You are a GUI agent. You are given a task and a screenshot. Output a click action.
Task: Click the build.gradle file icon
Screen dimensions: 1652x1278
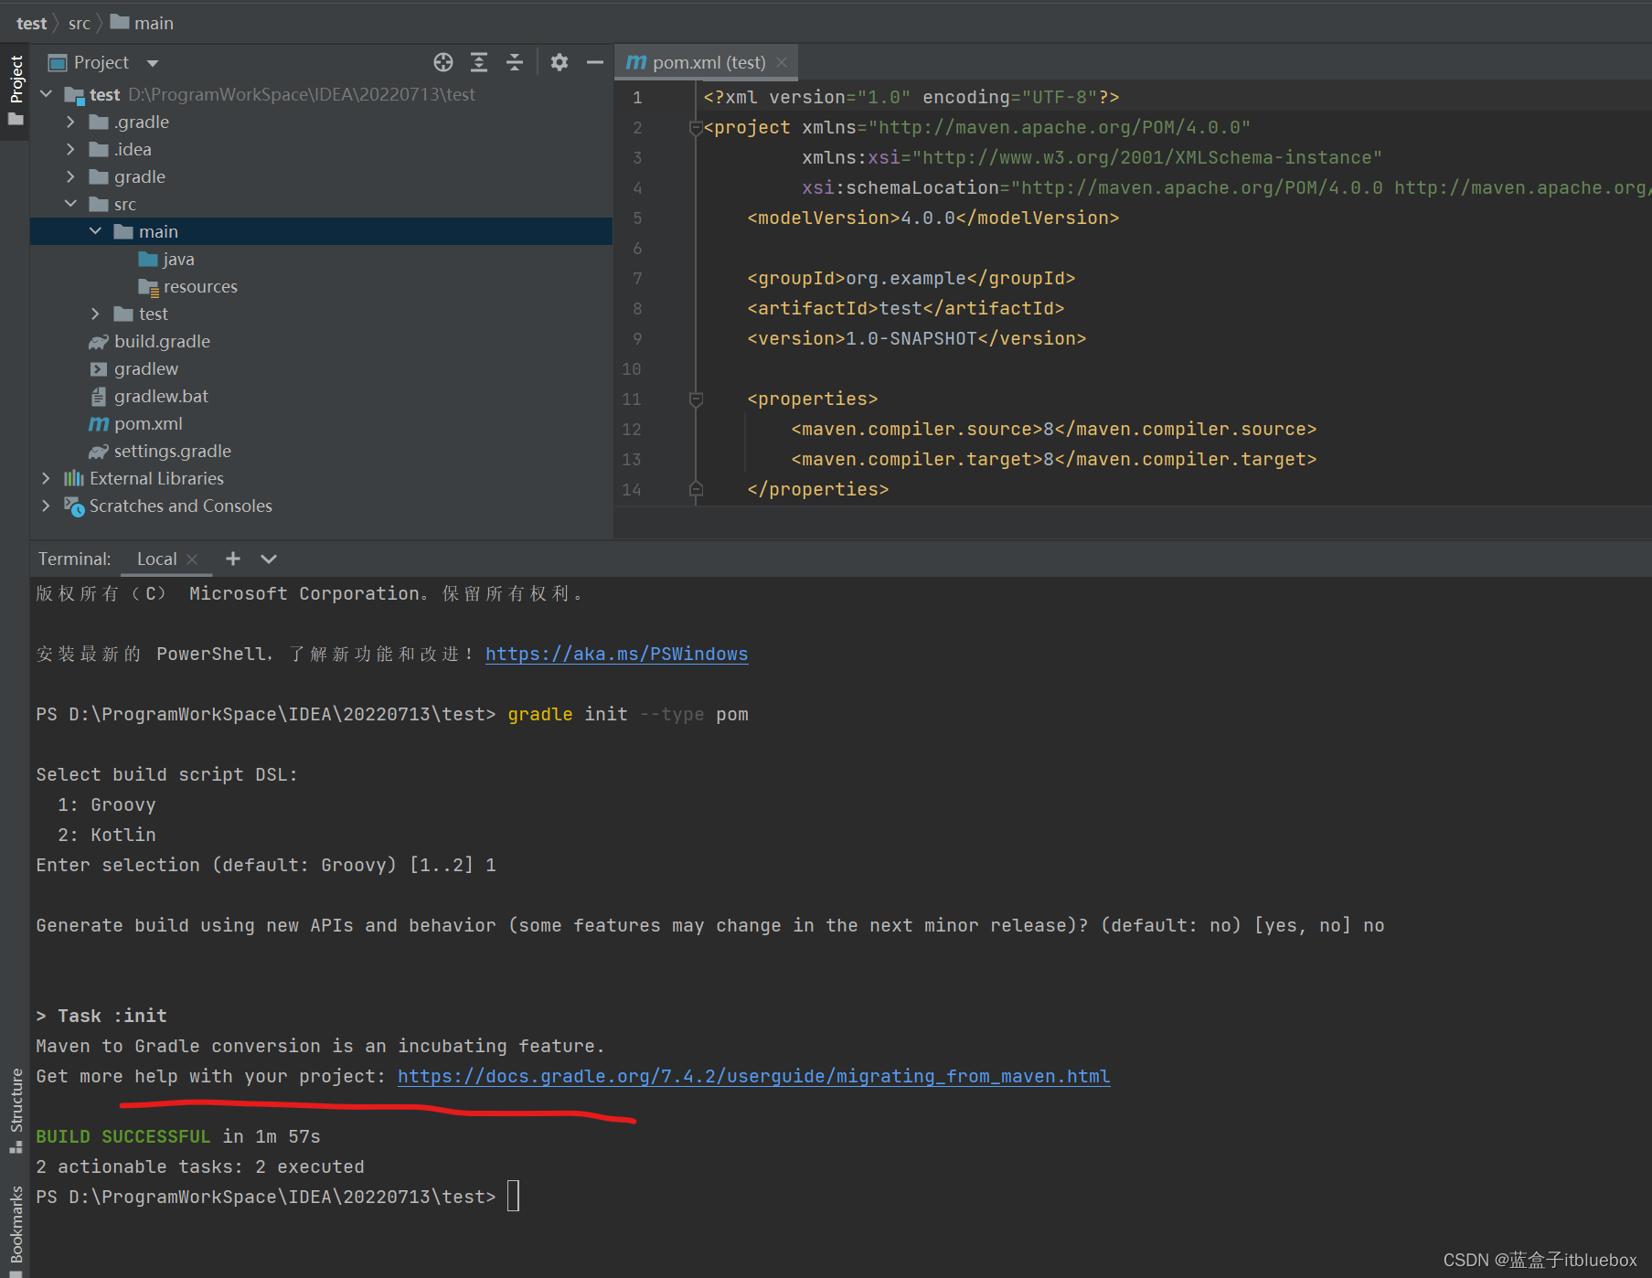pos(99,342)
